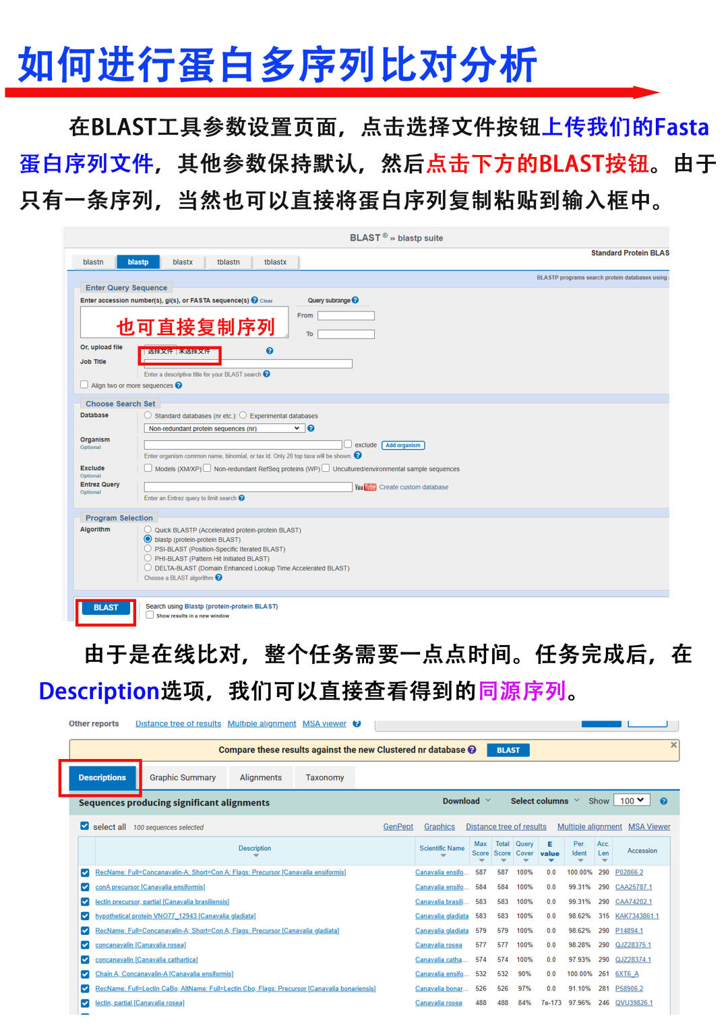Viewport: 728px width, 1030px height.
Task: Sort results by E value column
Action: 550,861
